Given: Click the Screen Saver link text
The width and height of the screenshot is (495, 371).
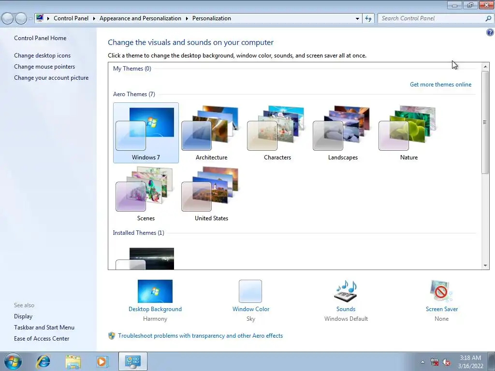Looking at the screenshot, I should [x=442, y=309].
